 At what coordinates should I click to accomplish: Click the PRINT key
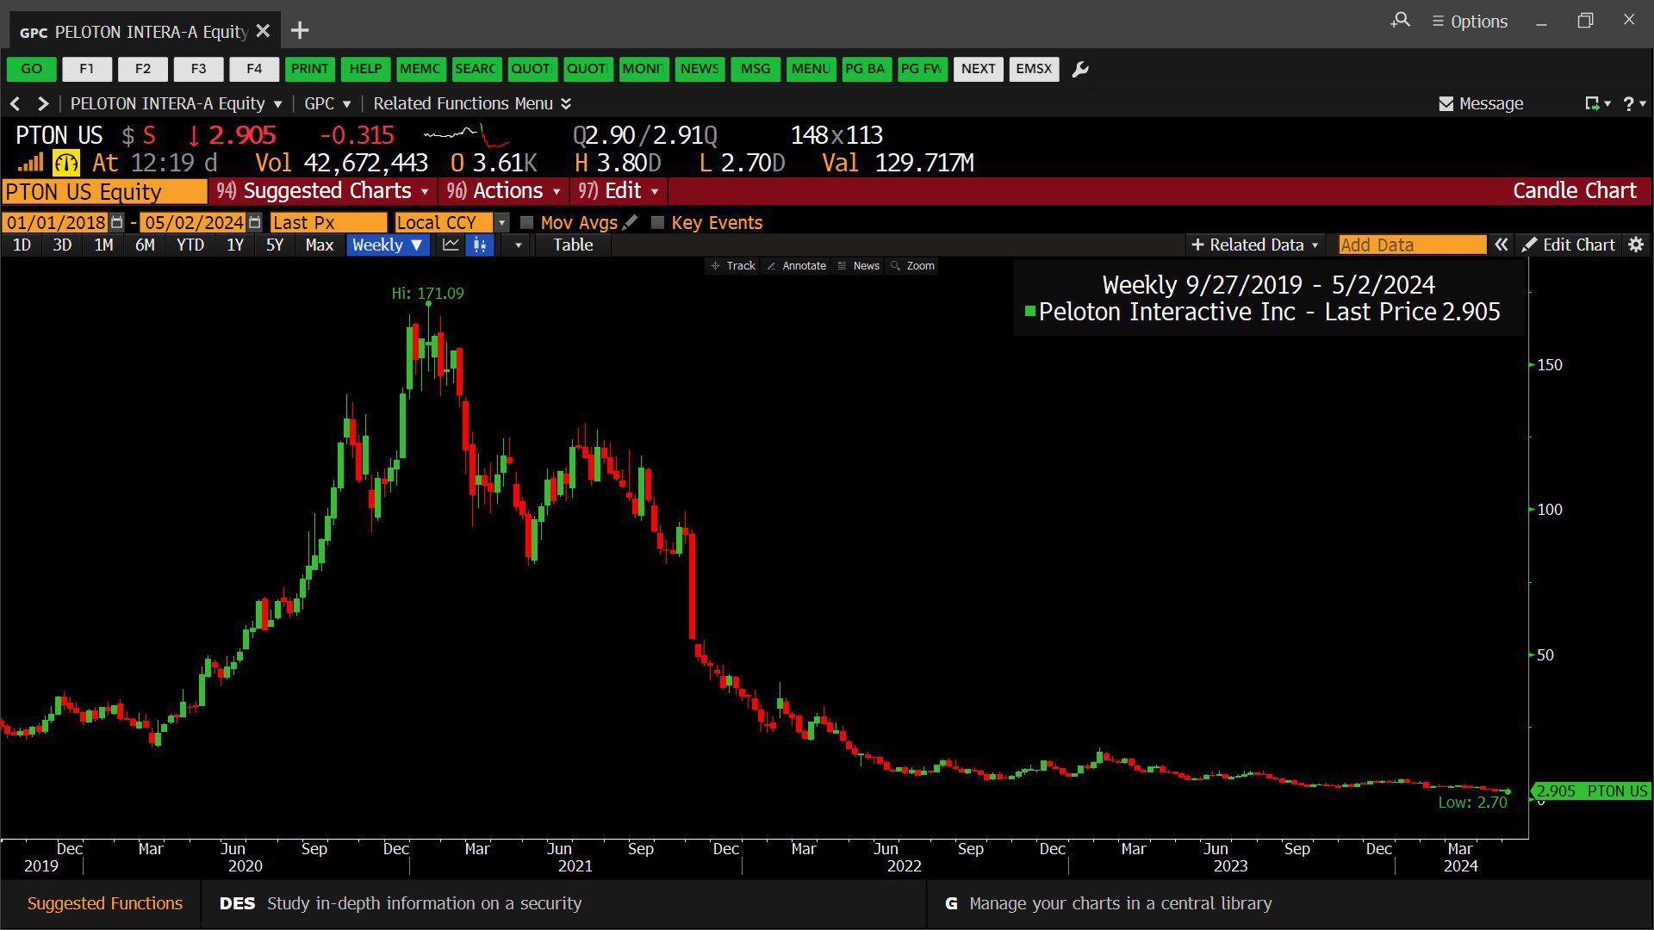[x=309, y=69]
